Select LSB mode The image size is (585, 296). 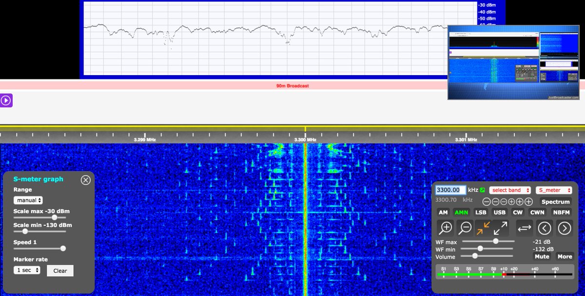(x=481, y=212)
